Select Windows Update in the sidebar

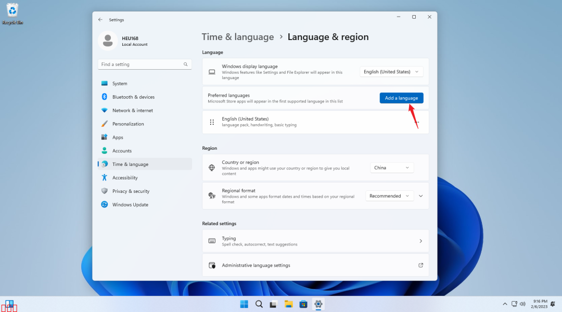coord(130,205)
